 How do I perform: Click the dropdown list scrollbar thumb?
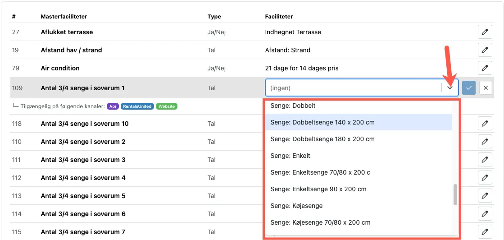(455, 194)
